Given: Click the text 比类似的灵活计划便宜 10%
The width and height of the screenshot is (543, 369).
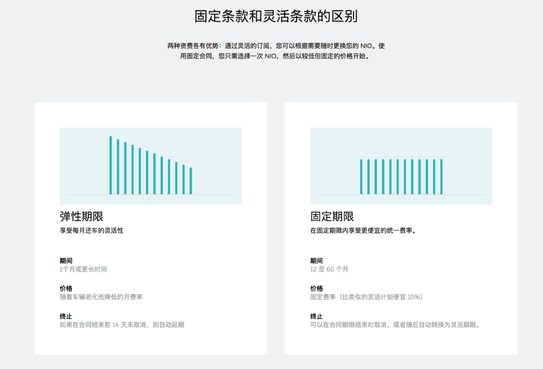Looking at the screenshot, I should click(385, 297).
